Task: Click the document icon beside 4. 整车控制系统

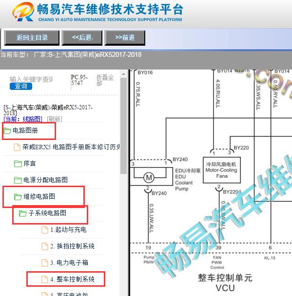Action: [x=45, y=279]
